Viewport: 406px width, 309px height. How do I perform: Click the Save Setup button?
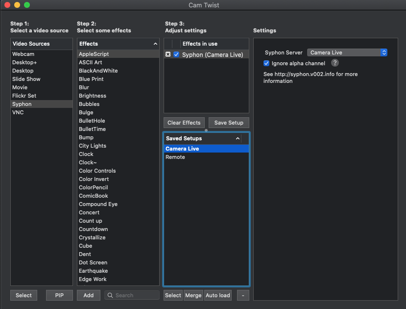(229, 123)
